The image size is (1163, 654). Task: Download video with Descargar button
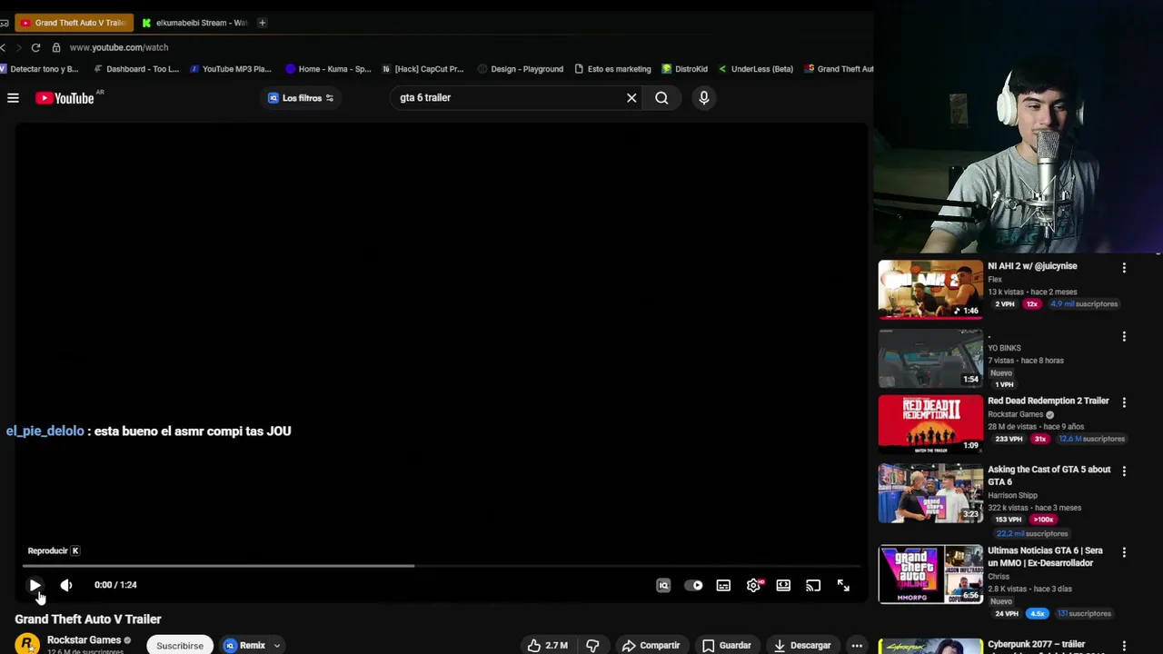802,645
